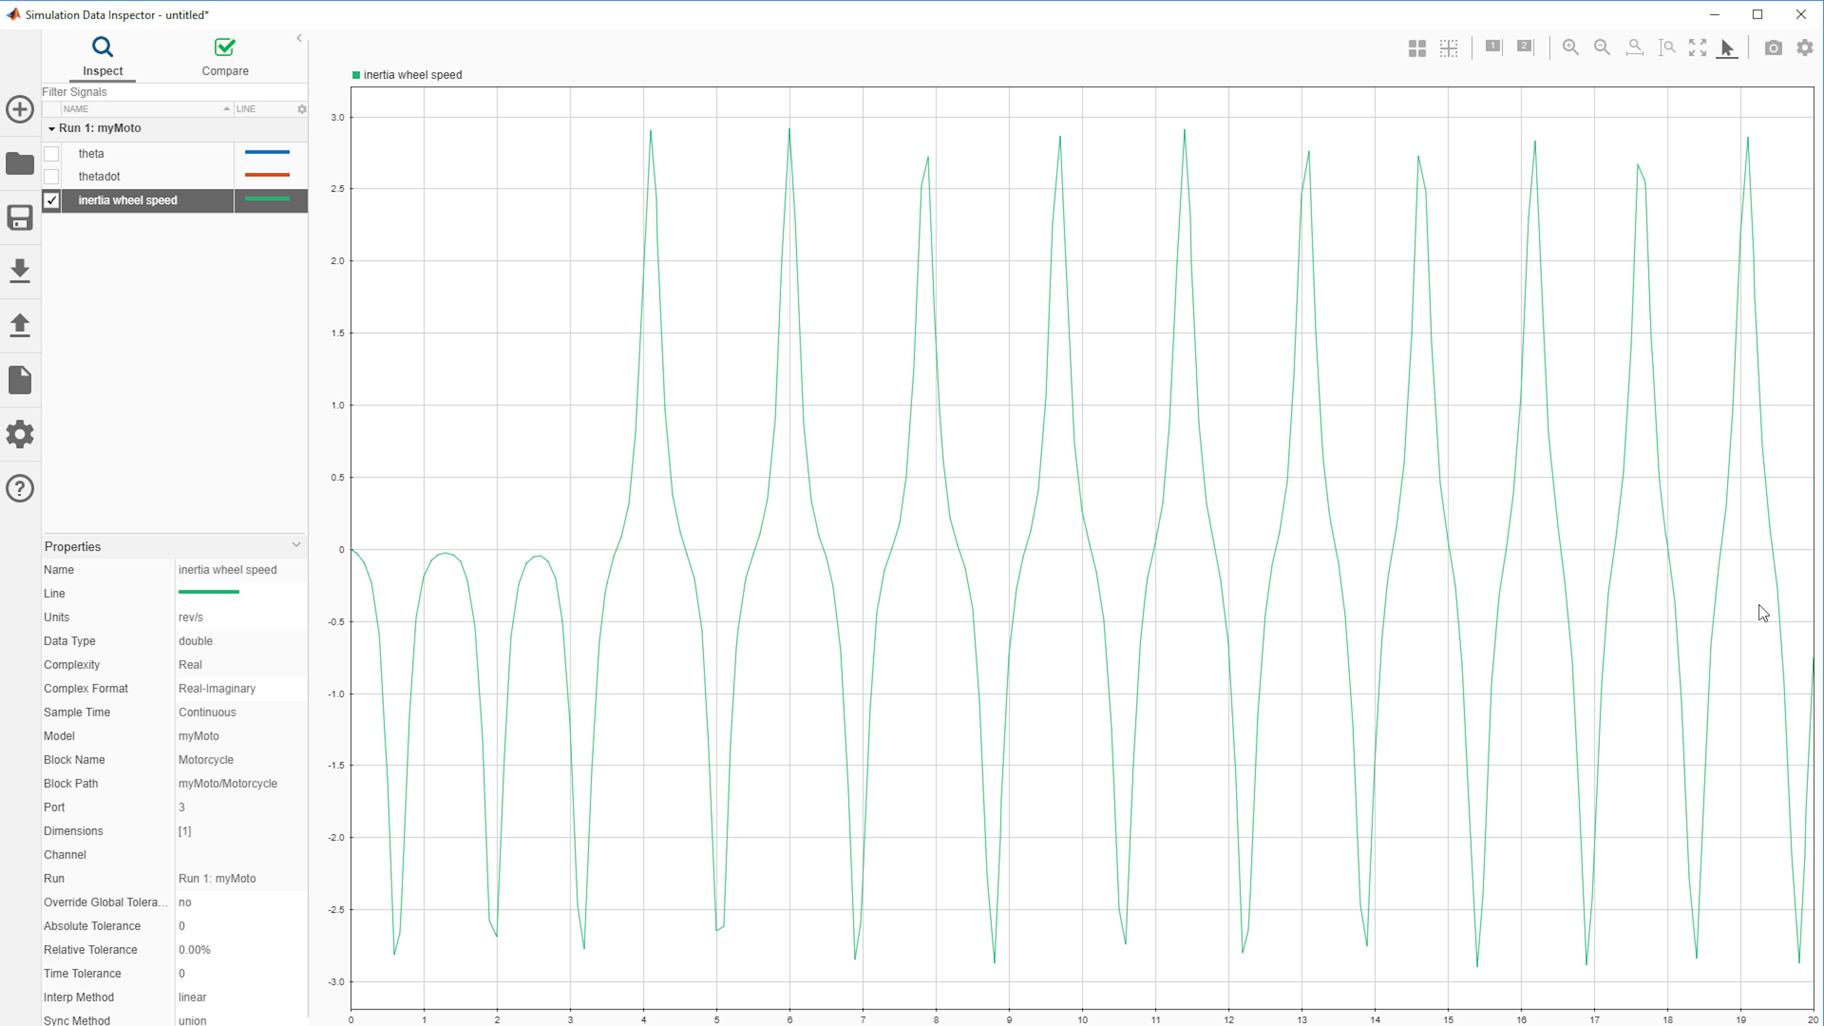Click the Line property green swatch
This screenshot has height=1026, width=1824.
209,592
